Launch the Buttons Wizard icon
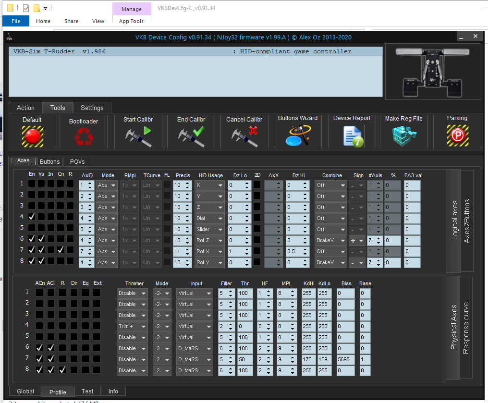488x403 pixels. (298, 135)
